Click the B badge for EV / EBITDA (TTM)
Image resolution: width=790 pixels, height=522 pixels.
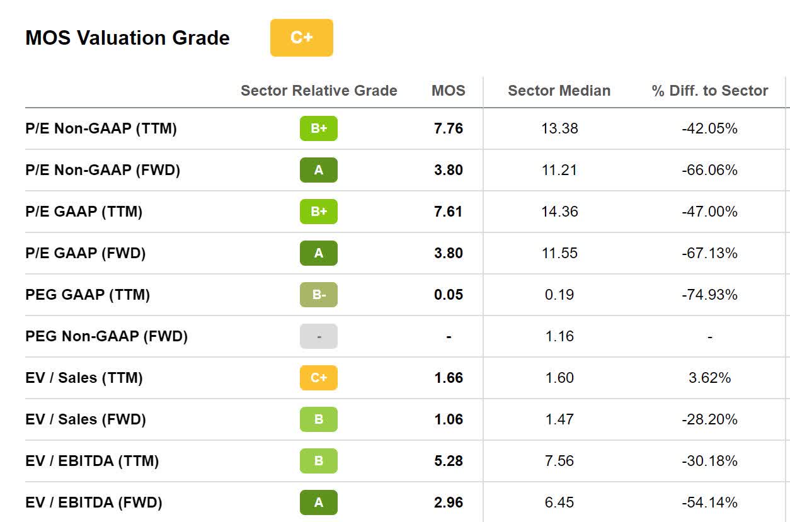(318, 461)
